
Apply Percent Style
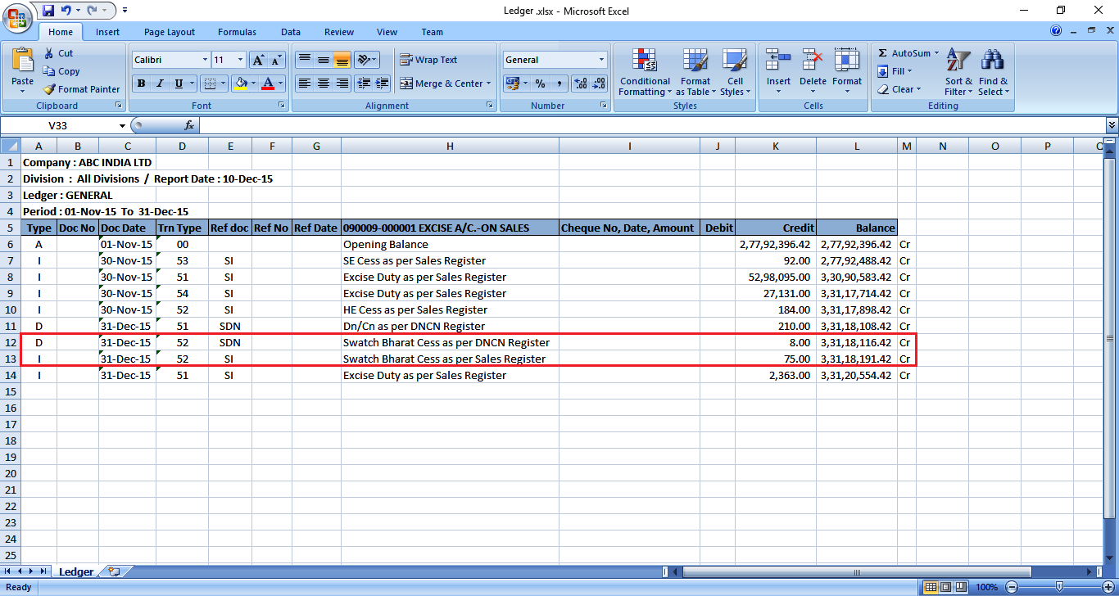pyautogui.click(x=540, y=84)
